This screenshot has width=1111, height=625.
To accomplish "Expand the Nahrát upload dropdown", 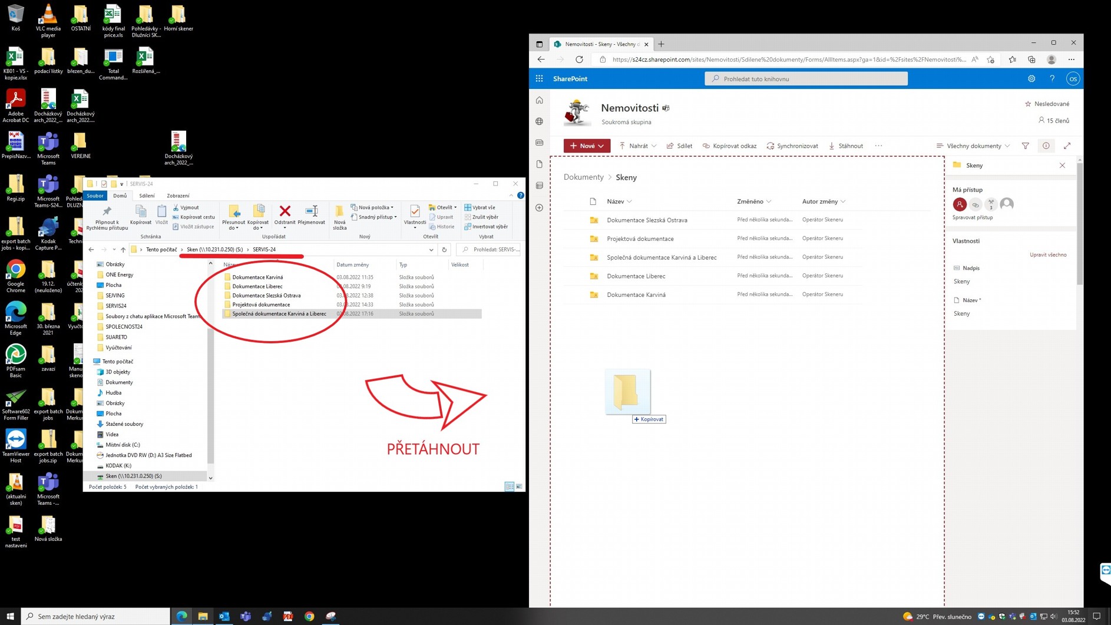I will [x=653, y=146].
